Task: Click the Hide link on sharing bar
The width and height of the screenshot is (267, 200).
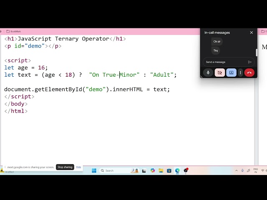Action: pyautogui.click(x=78, y=167)
